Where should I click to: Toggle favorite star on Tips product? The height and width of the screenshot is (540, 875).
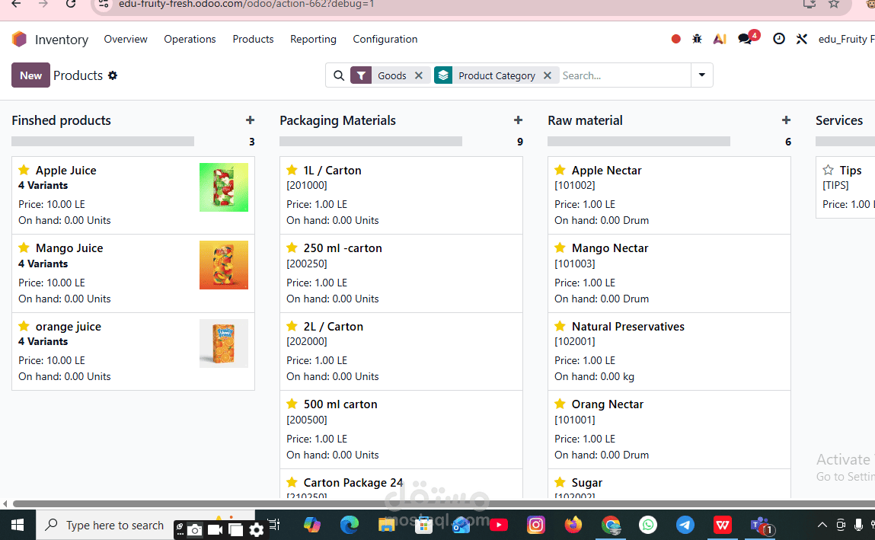click(x=828, y=170)
